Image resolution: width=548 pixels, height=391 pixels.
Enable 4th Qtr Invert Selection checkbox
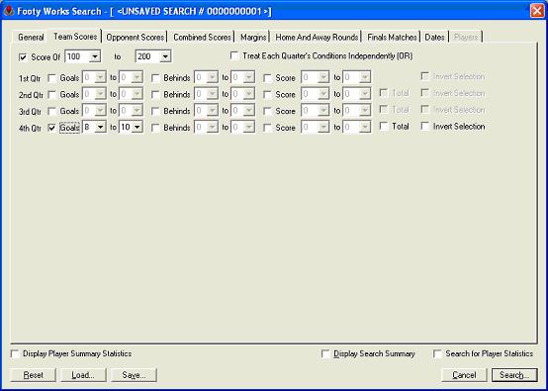(425, 127)
